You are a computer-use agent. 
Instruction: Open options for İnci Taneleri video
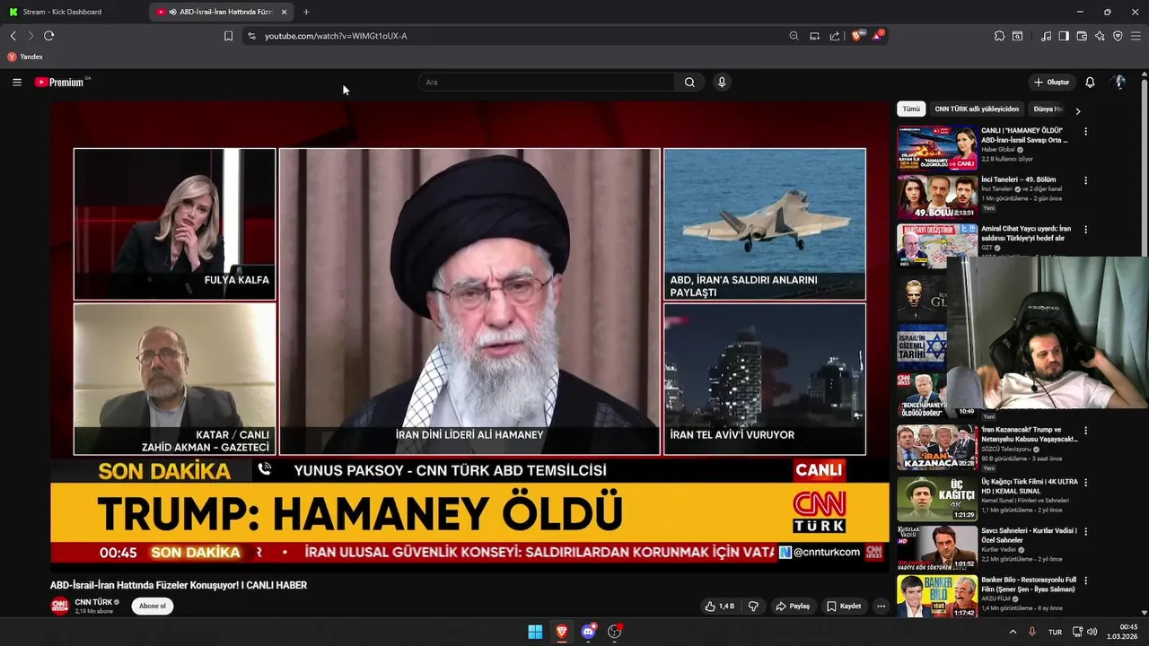(x=1085, y=180)
